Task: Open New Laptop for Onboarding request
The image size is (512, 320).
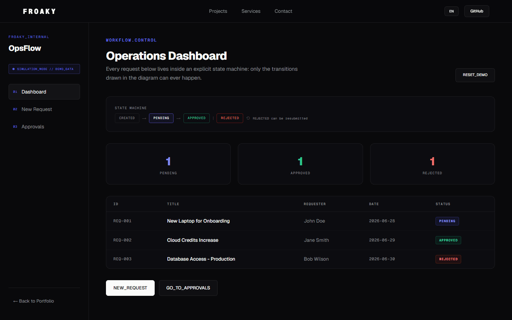Action: tap(198, 221)
